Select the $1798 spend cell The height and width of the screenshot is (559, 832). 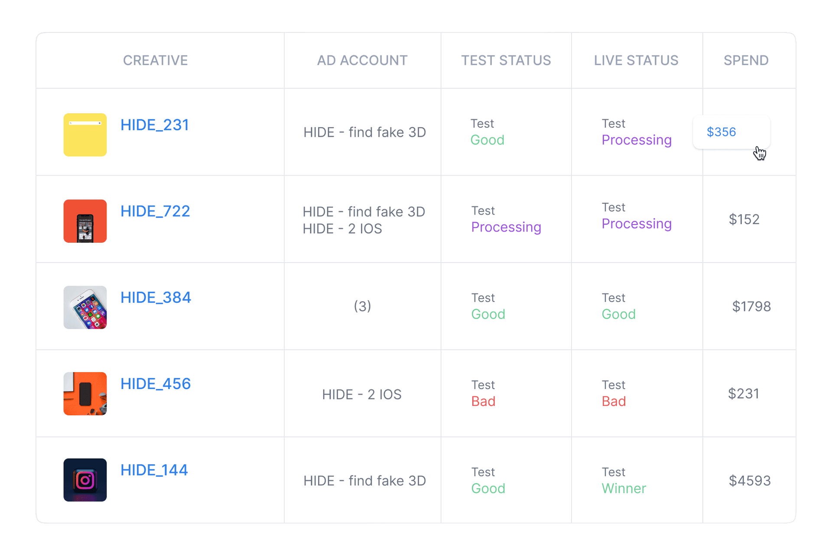tap(751, 306)
